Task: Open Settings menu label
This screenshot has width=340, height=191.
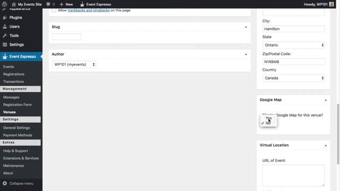Action: point(16,45)
